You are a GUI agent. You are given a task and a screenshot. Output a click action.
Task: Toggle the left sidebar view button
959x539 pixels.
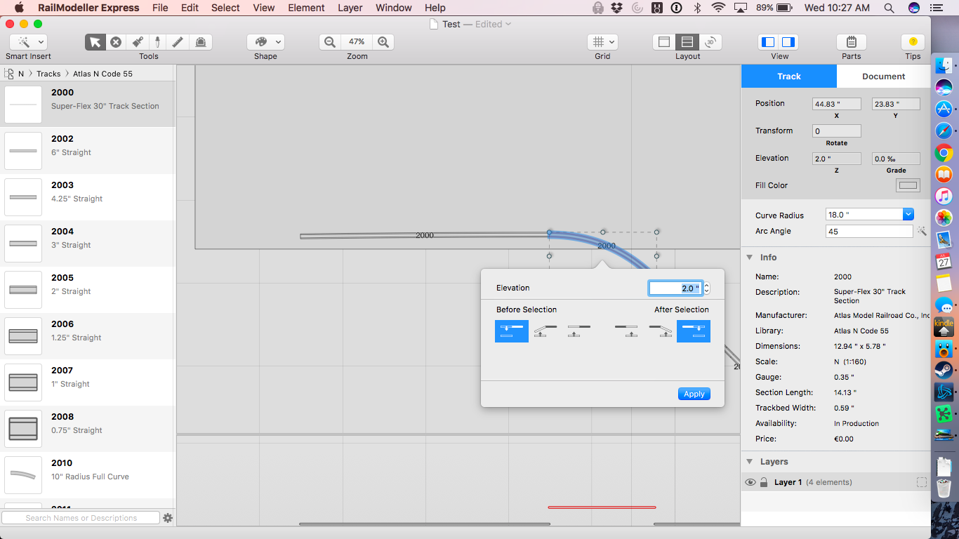(769, 42)
